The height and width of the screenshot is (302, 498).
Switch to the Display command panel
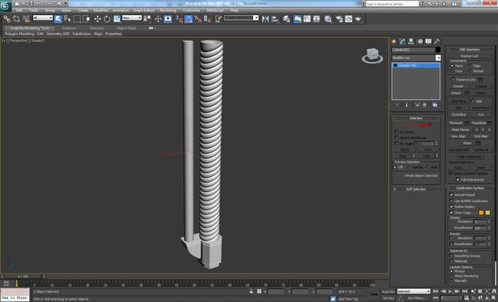click(428, 41)
